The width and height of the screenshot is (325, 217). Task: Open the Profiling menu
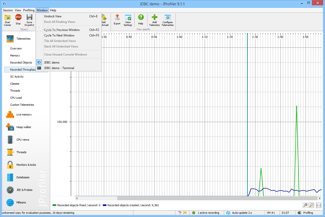click(x=29, y=10)
